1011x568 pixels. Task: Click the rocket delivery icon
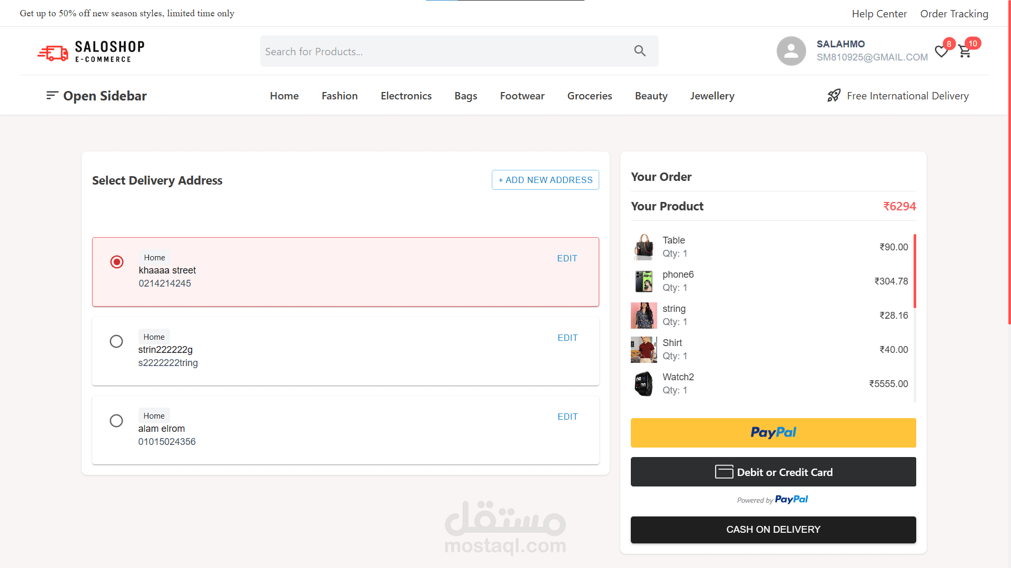tap(834, 96)
